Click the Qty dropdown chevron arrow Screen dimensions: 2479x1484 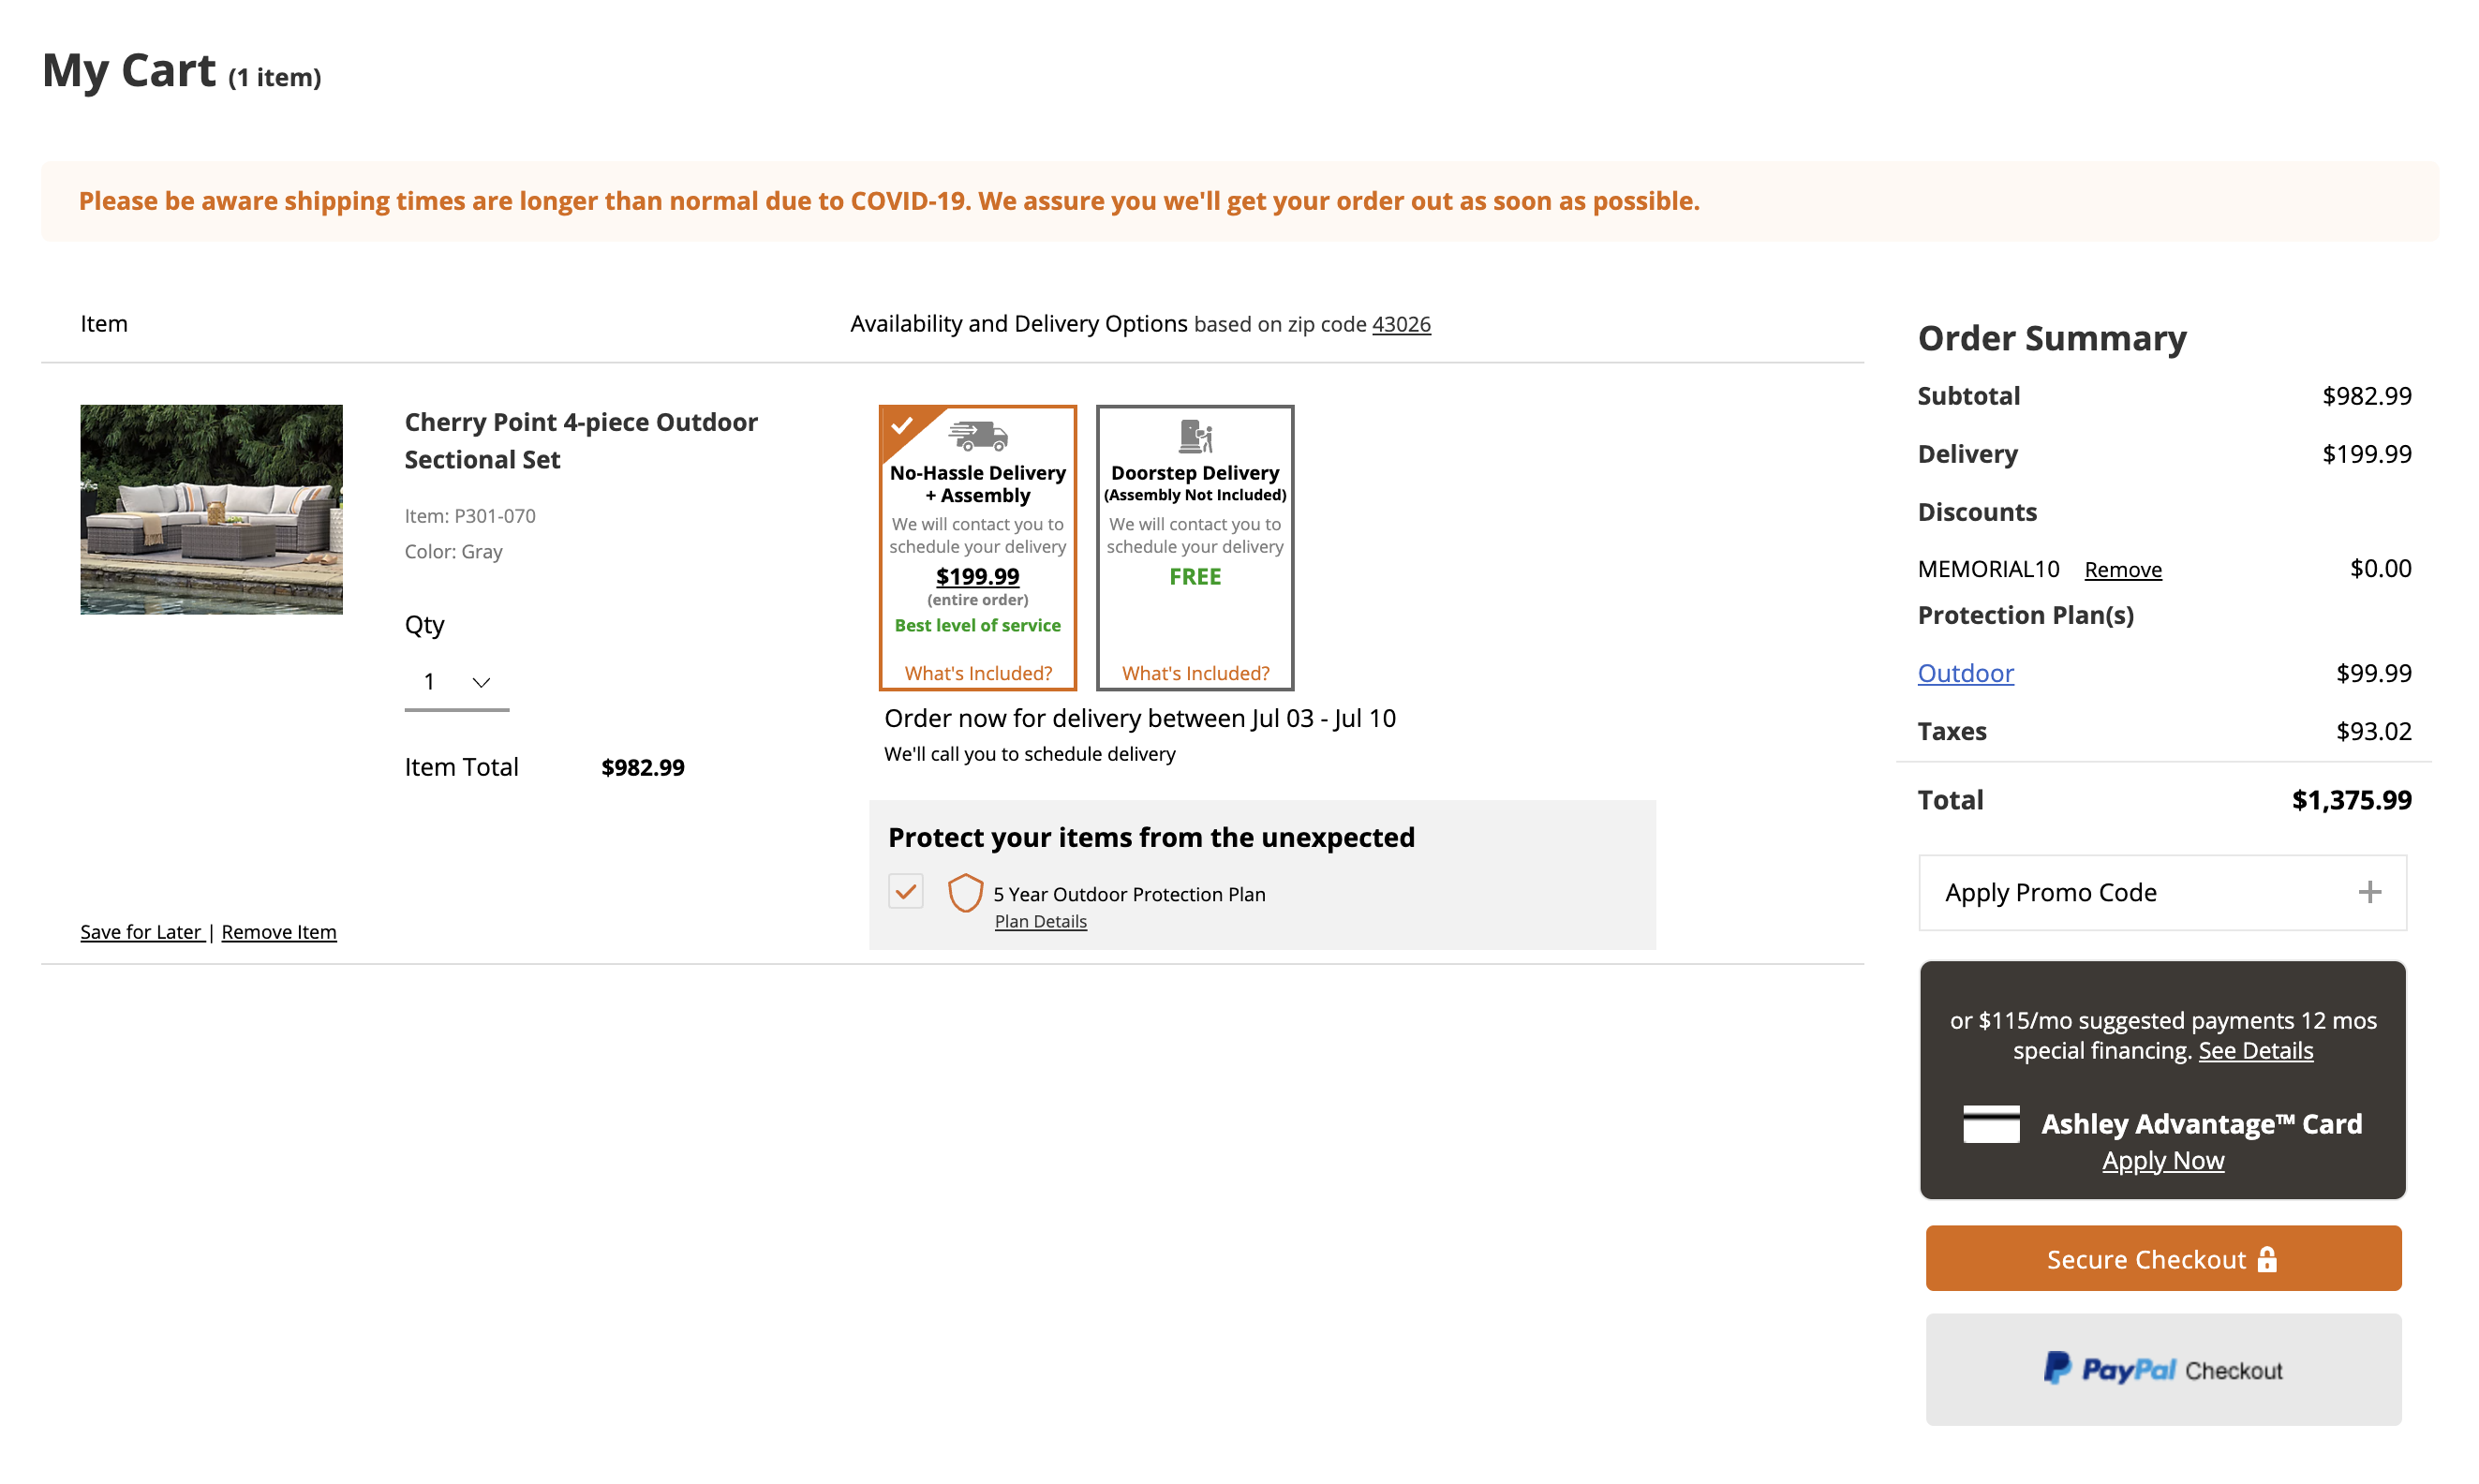(x=482, y=682)
